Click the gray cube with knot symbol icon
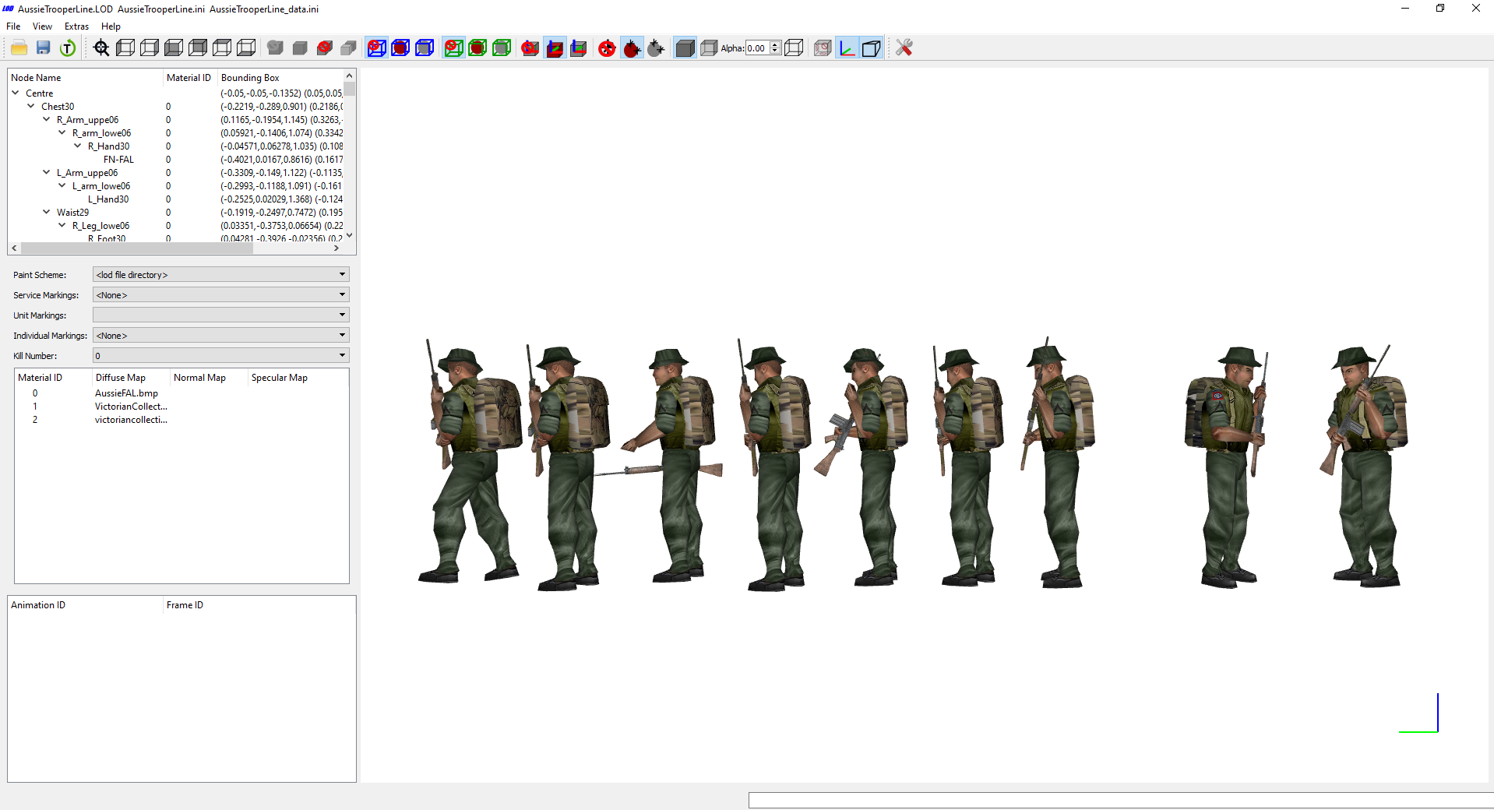Screen dimensions: 1494x810 [275, 48]
